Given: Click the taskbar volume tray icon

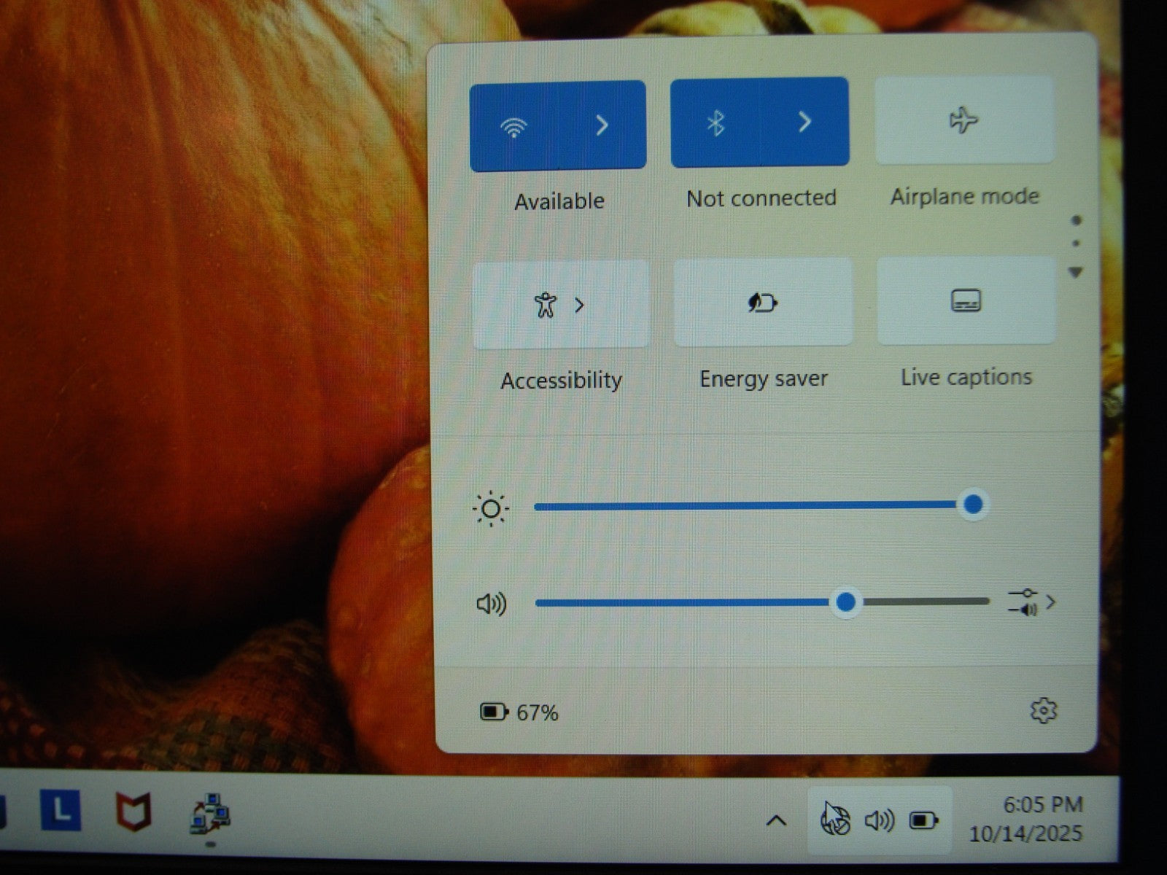Looking at the screenshot, I should (x=879, y=821).
